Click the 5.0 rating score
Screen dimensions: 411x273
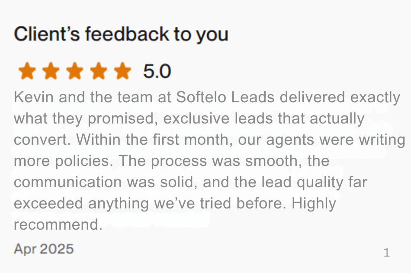point(157,71)
